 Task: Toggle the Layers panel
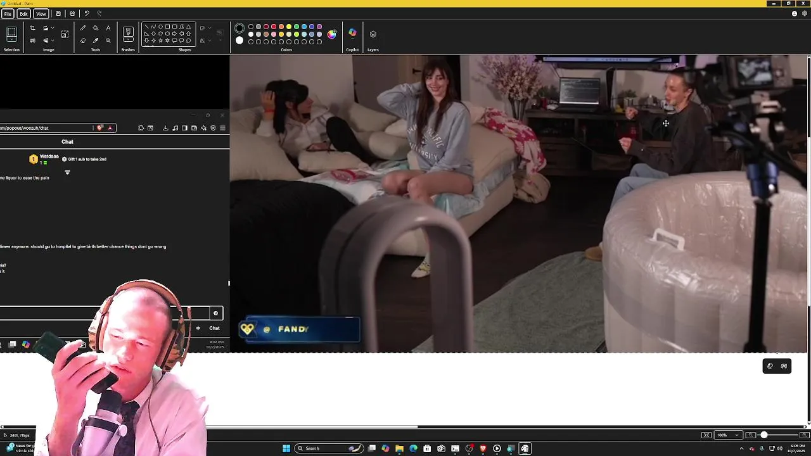(373, 34)
